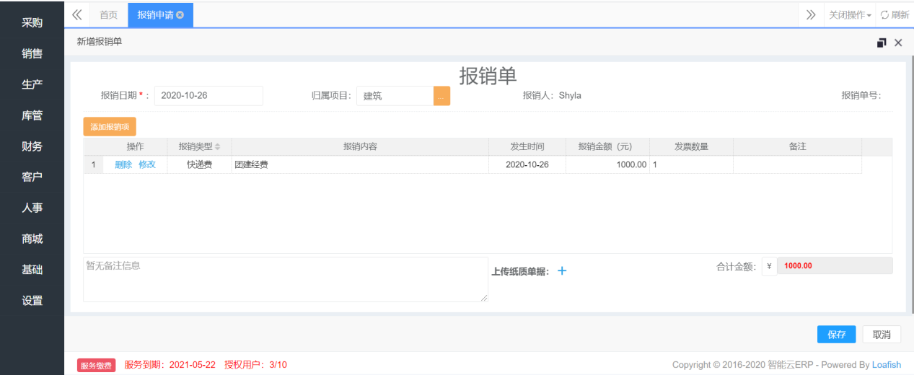
Task: Click the 1000.00 amount cell in row 1
Action: click(607, 164)
